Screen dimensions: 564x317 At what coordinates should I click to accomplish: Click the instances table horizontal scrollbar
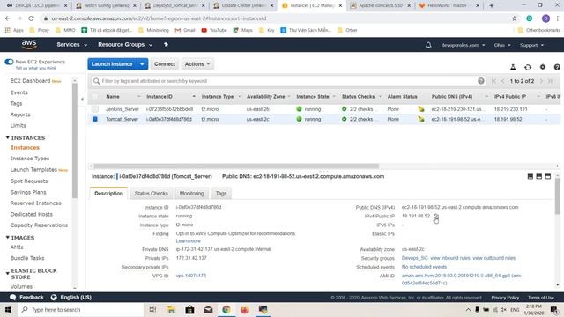tap(236, 166)
